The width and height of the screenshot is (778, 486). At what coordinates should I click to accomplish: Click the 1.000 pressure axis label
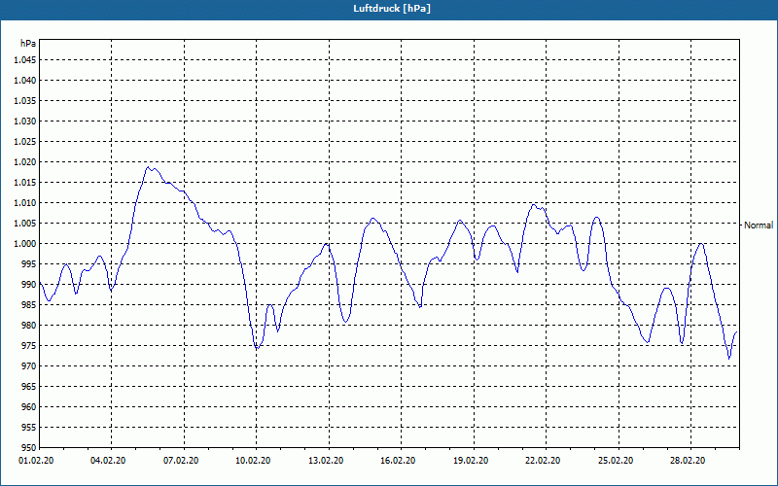tap(25, 244)
